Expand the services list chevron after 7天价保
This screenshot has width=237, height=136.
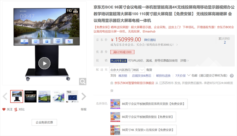point(189,75)
